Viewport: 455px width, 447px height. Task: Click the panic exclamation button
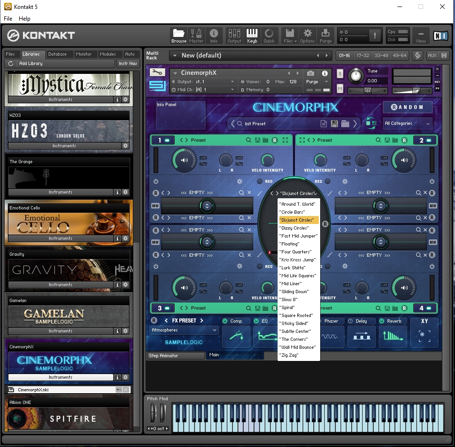pyautogui.click(x=374, y=36)
